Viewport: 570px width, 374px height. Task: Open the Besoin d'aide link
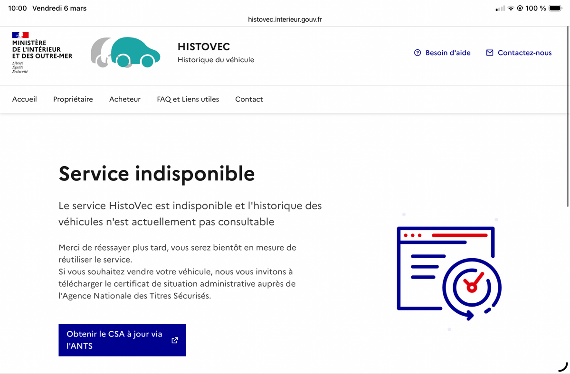442,53
